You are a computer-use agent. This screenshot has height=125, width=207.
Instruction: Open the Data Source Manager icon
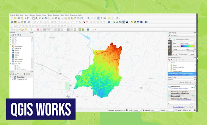12,22
